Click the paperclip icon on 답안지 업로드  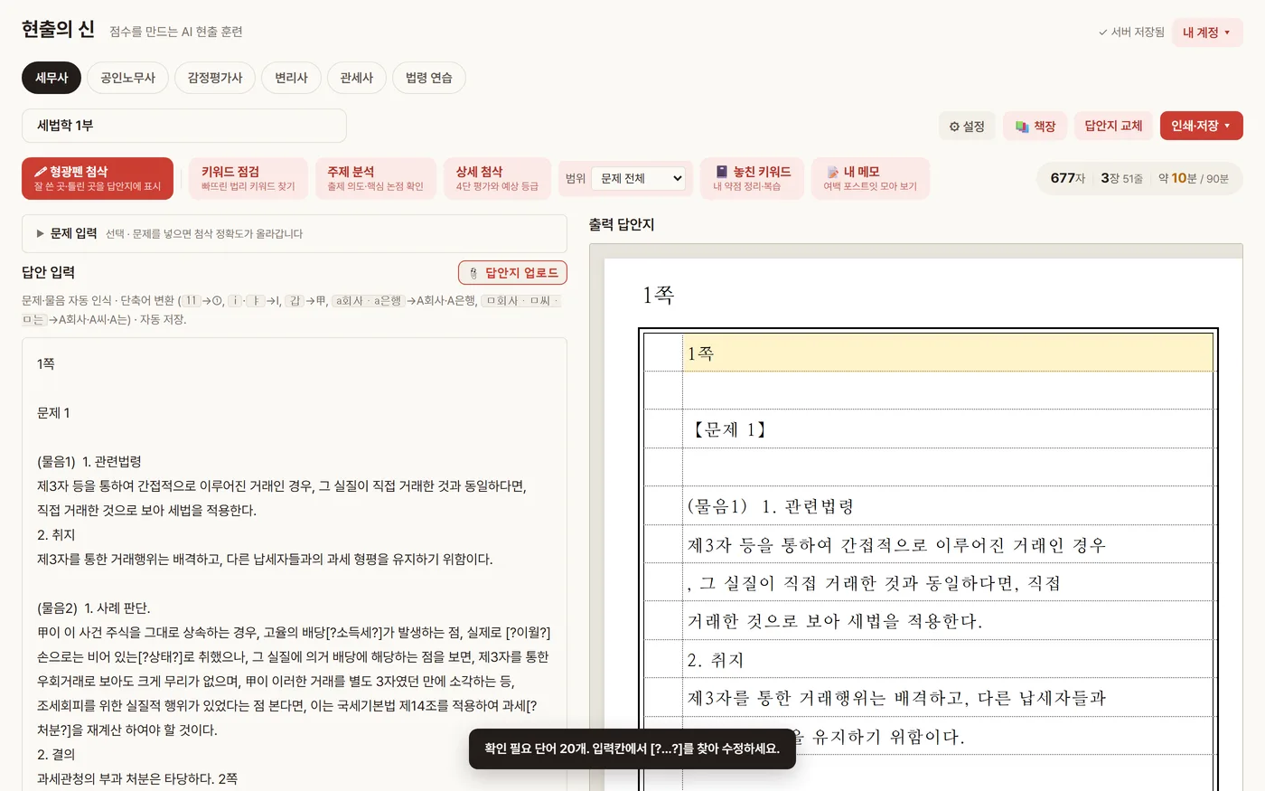point(473,273)
